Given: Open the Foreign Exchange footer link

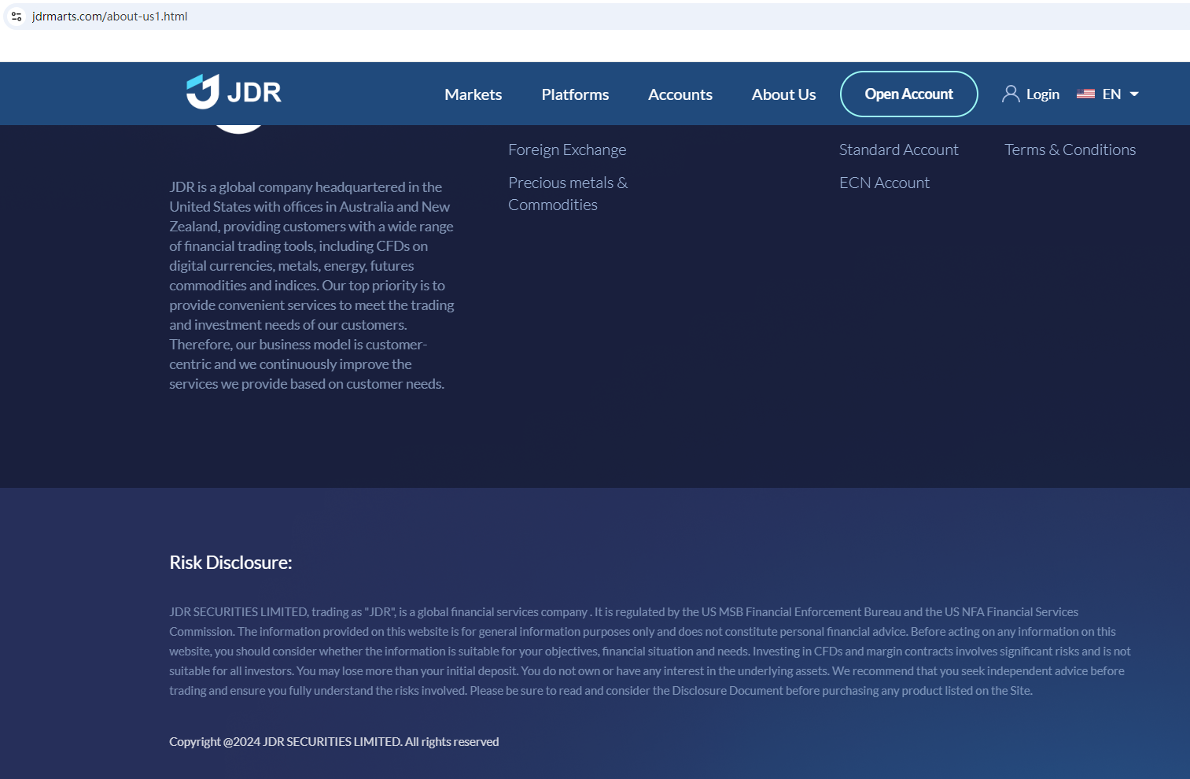Looking at the screenshot, I should [567, 150].
